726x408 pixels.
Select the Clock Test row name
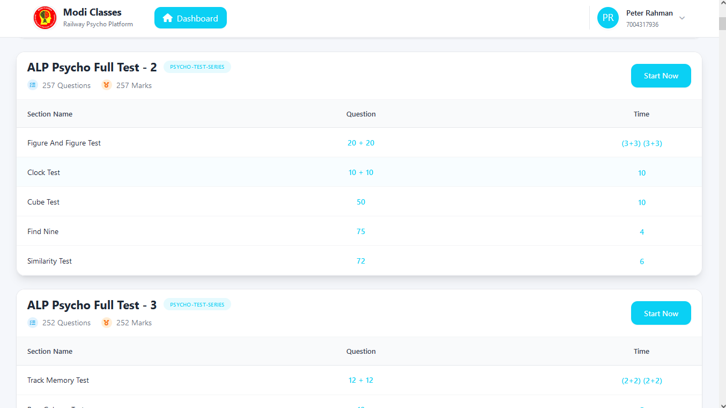(x=43, y=172)
